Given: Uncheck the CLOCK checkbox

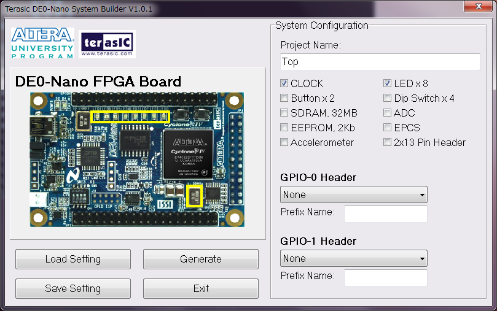Looking at the screenshot, I should [284, 83].
